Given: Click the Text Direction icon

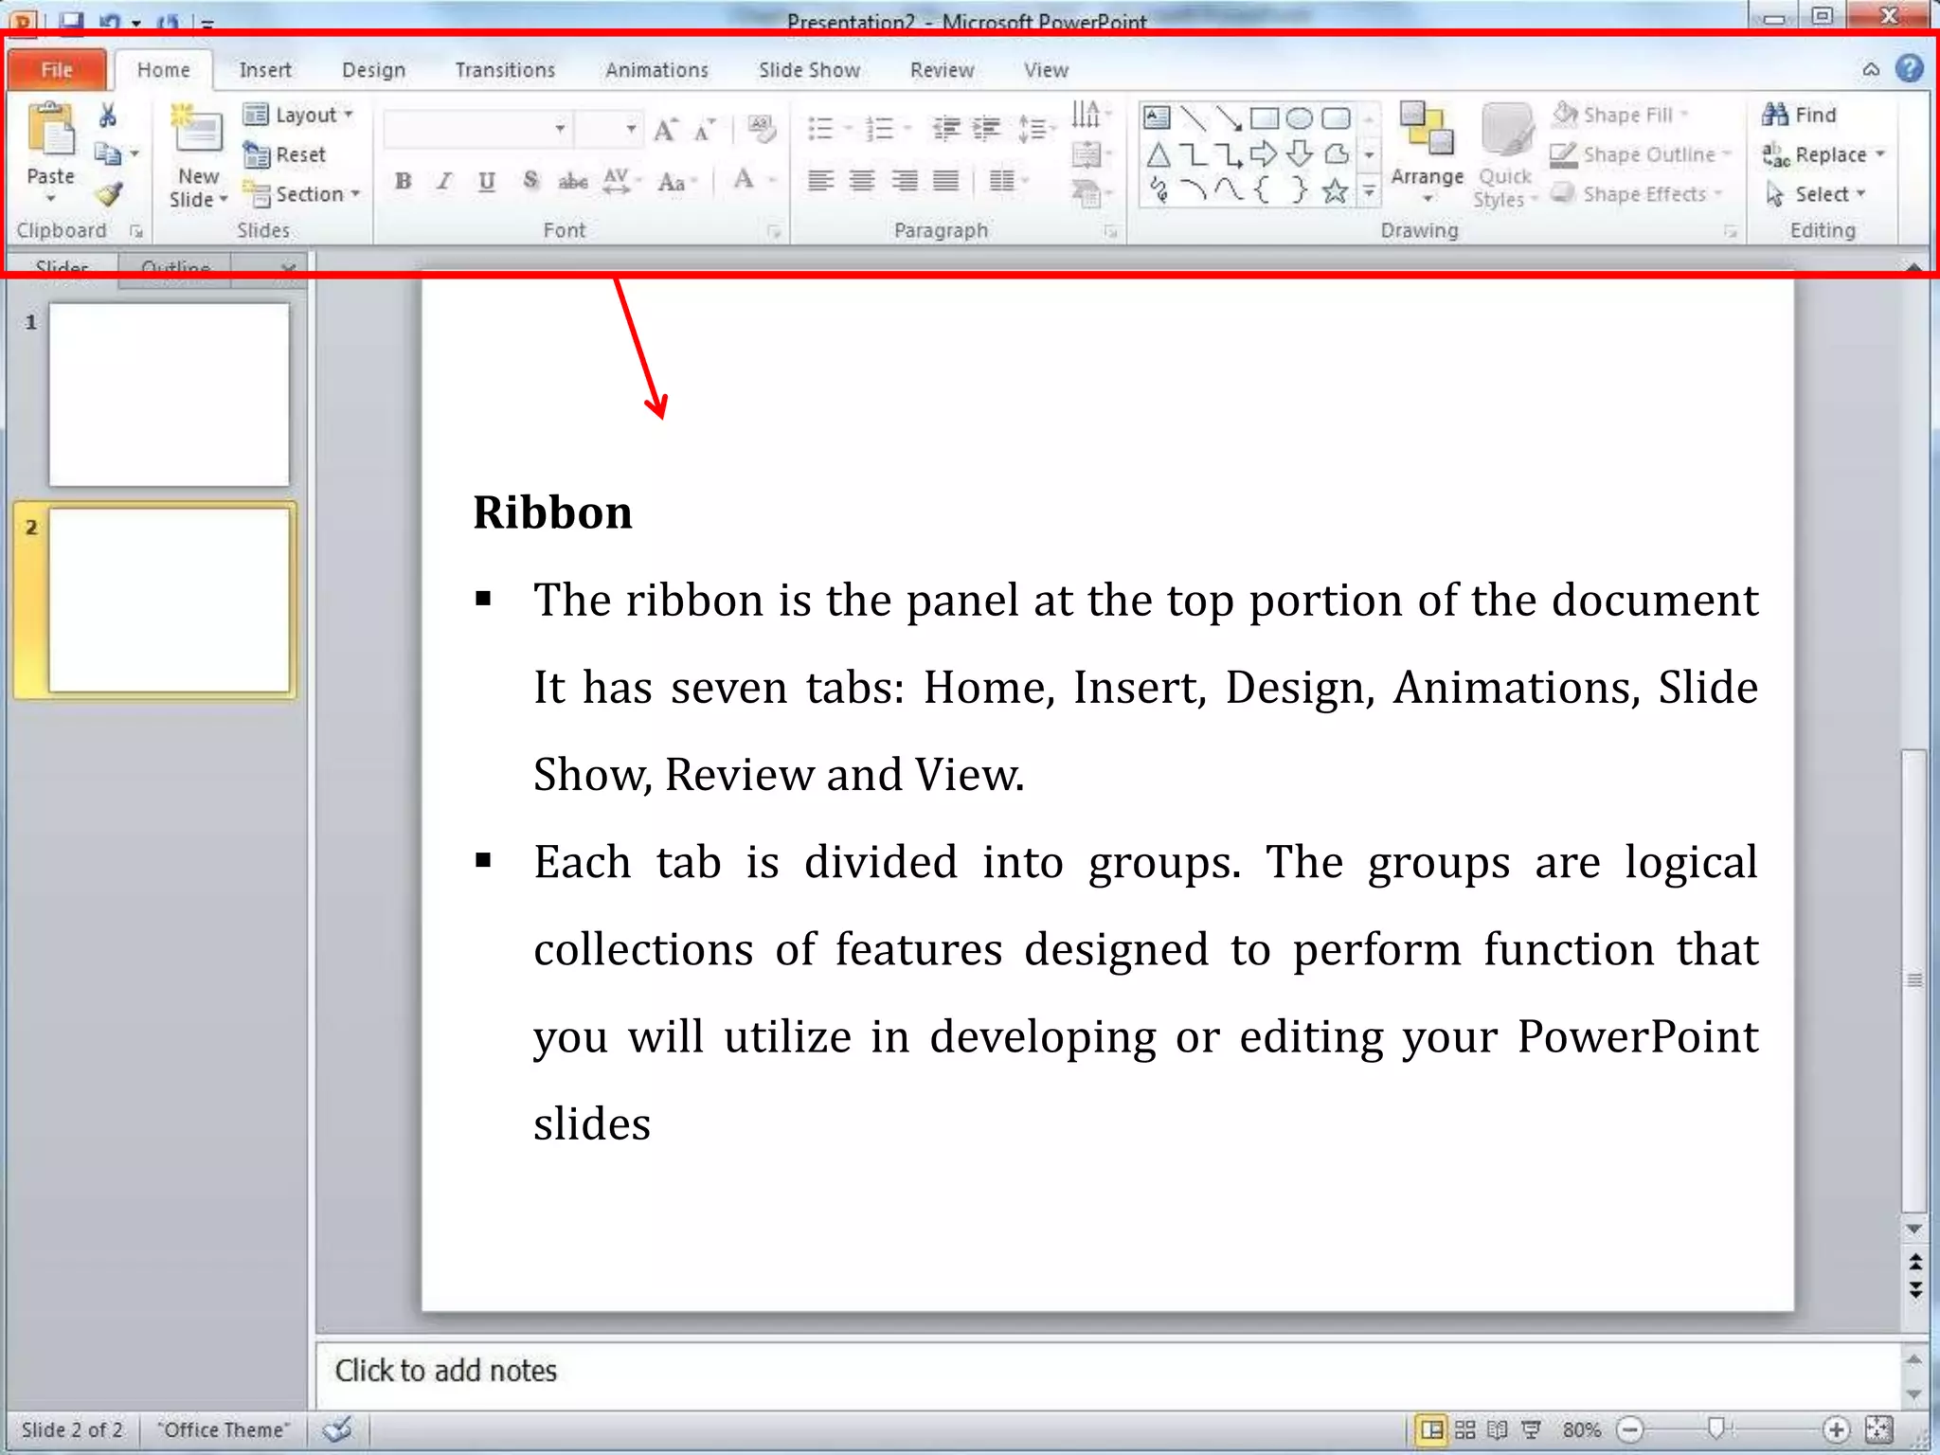Looking at the screenshot, I should pyautogui.click(x=1086, y=115).
